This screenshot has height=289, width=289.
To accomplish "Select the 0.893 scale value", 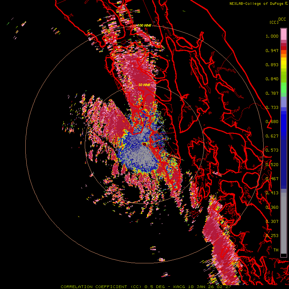I will (272, 65).
